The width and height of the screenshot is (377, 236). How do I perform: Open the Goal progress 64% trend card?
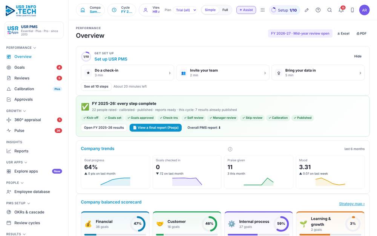(x=115, y=172)
